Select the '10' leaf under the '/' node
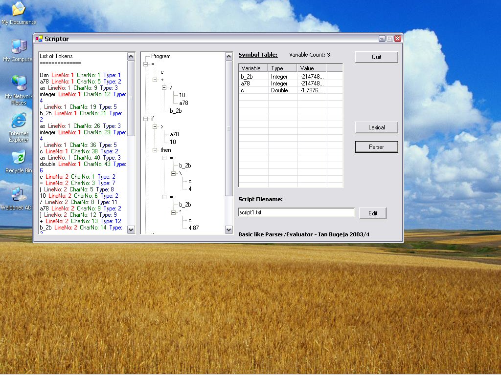Image resolution: width=501 pixels, height=375 pixels. (x=182, y=95)
